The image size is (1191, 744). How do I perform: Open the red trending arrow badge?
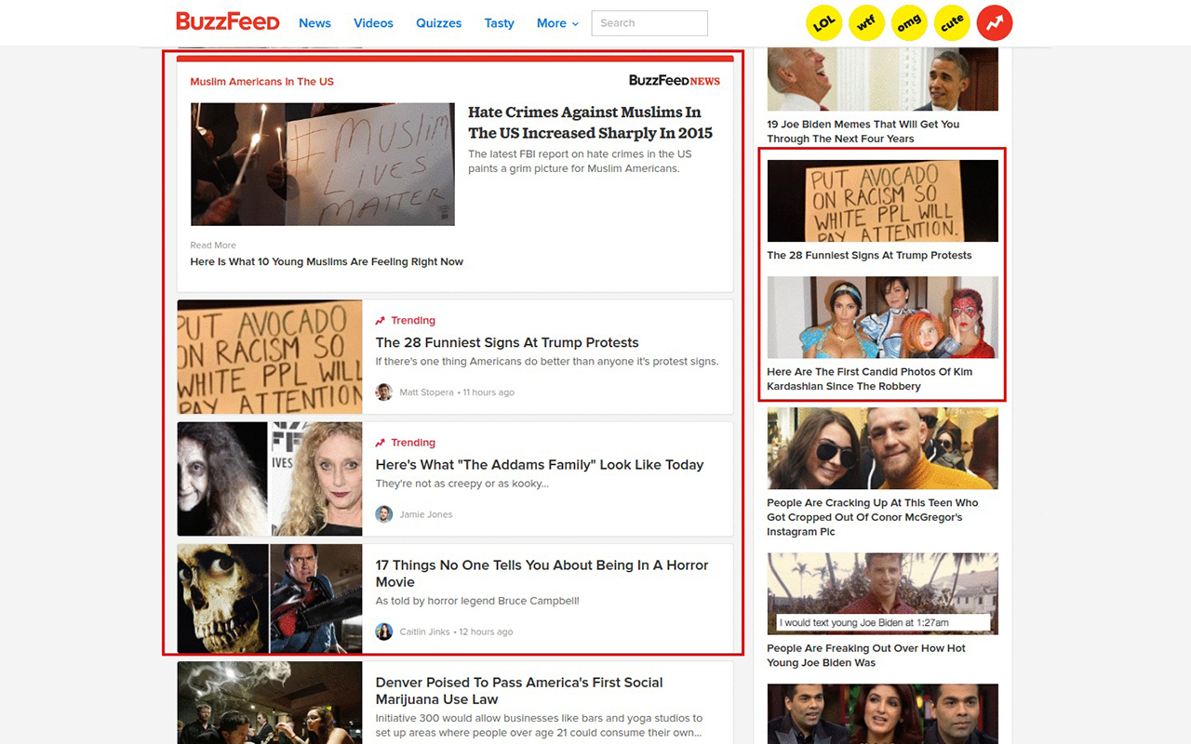[995, 23]
